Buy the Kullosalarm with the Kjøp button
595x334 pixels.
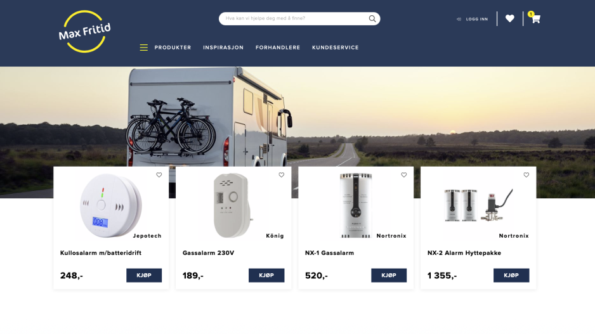click(x=144, y=276)
